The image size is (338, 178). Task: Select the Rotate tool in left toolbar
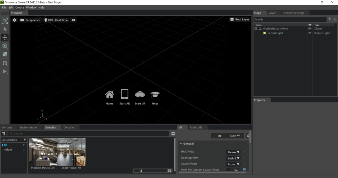(5, 46)
